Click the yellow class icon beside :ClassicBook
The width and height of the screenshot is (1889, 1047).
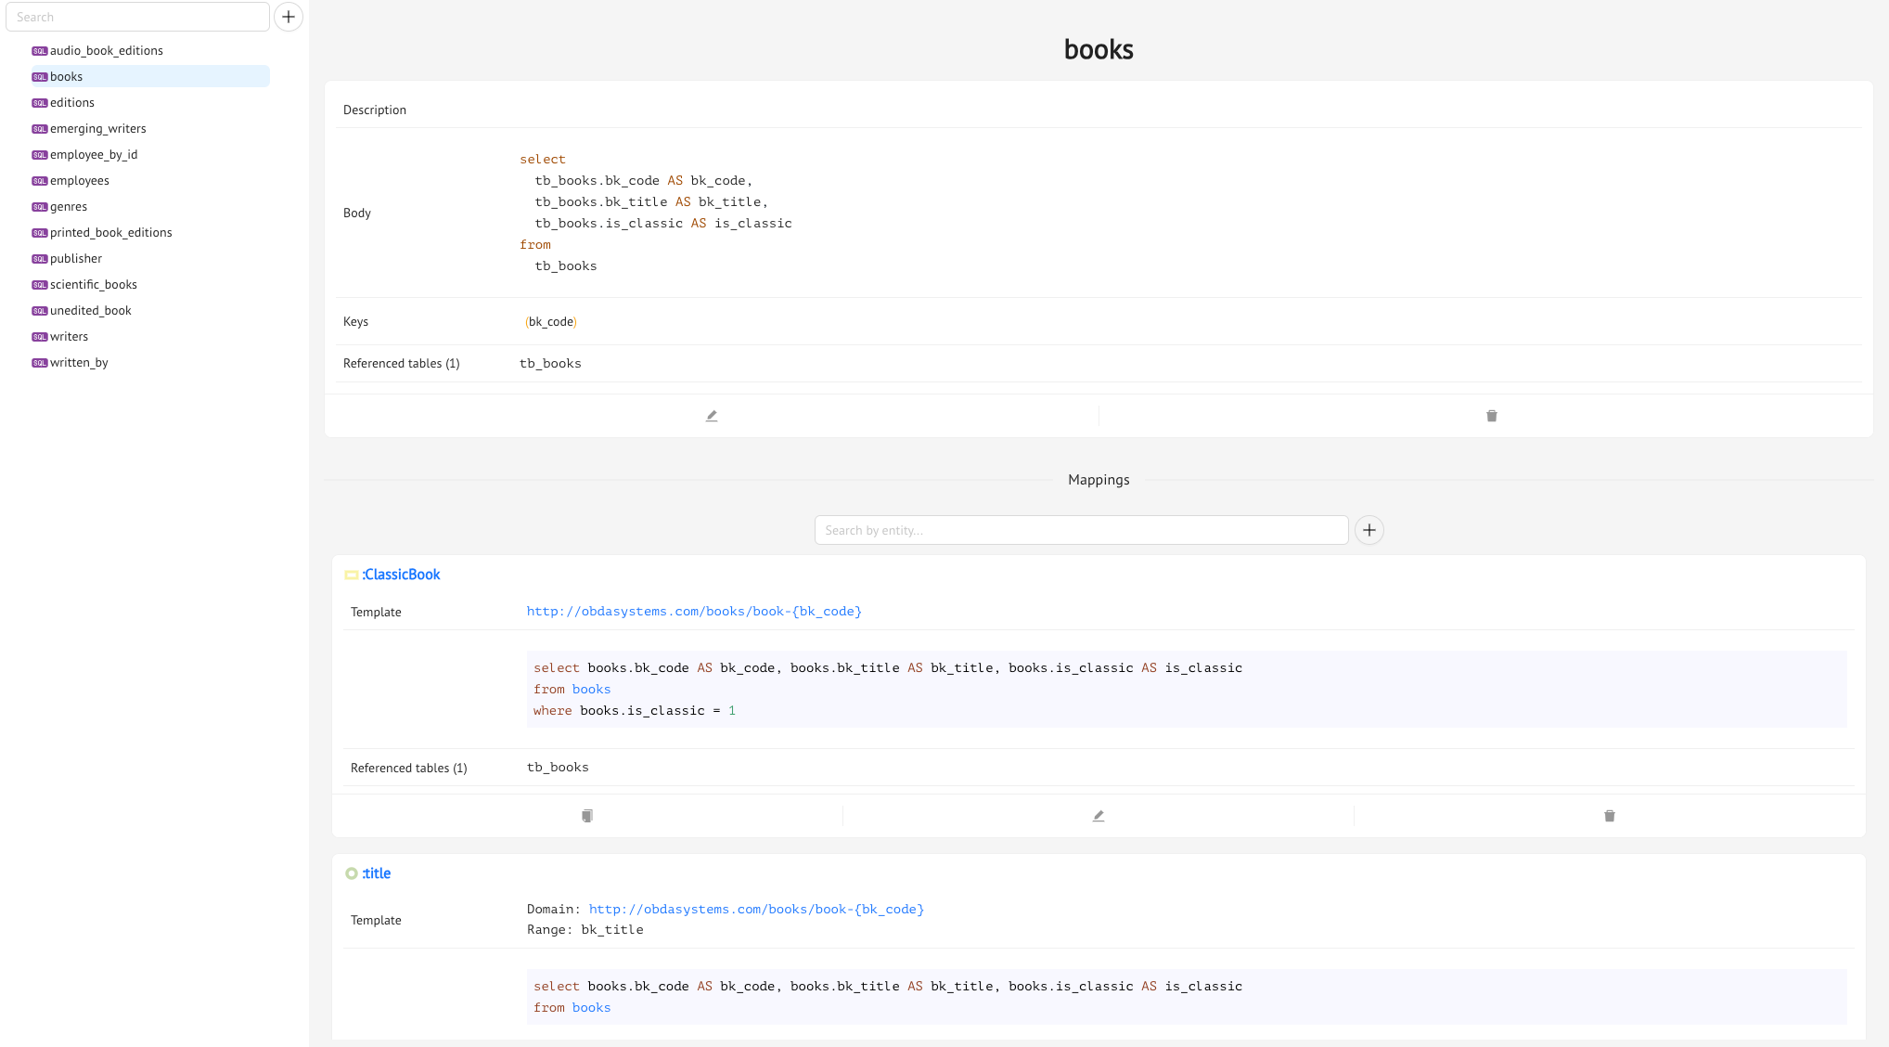[352, 575]
